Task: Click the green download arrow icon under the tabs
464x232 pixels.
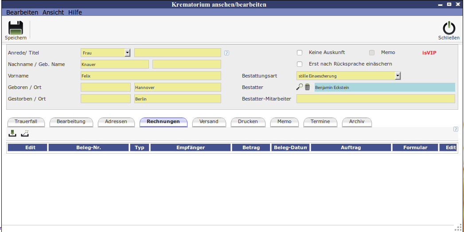Action: pyautogui.click(x=12, y=133)
